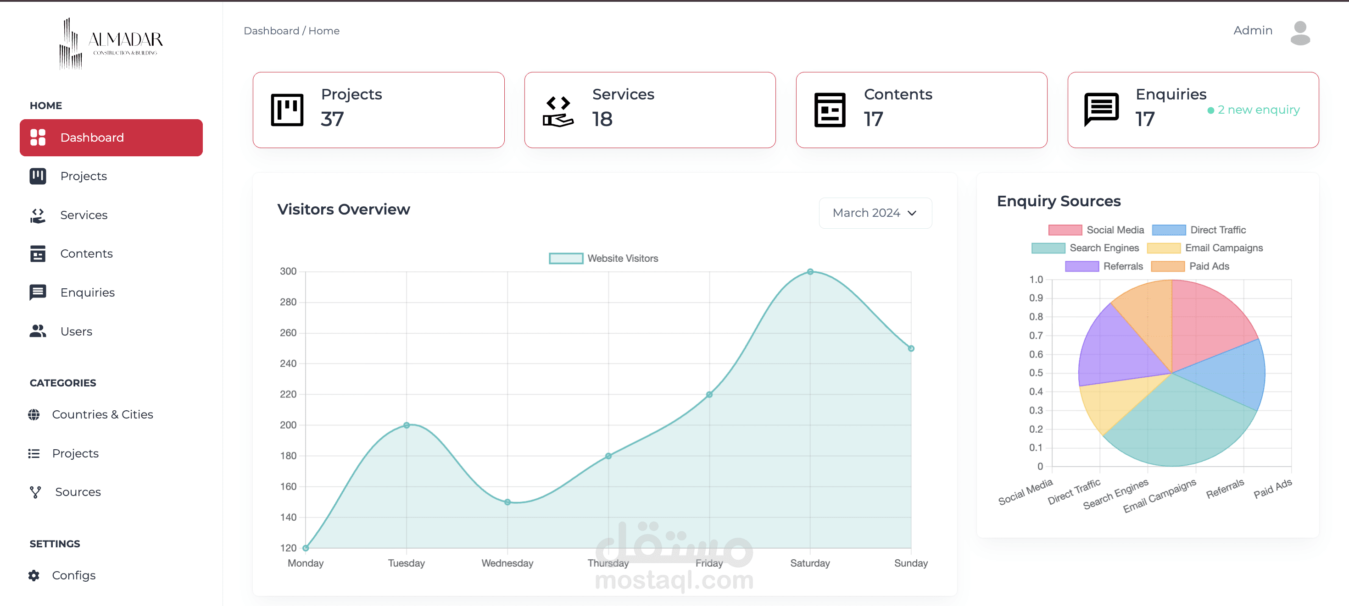Click the Sources fork icon in sidebar
Screen dimensions: 1349x606
[36, 492]
